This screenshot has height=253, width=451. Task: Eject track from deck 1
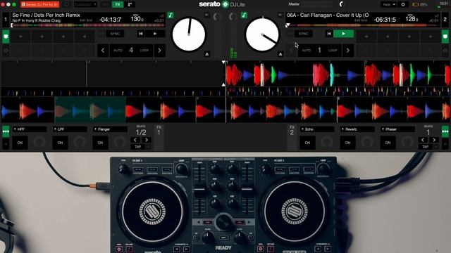point(206,54)
